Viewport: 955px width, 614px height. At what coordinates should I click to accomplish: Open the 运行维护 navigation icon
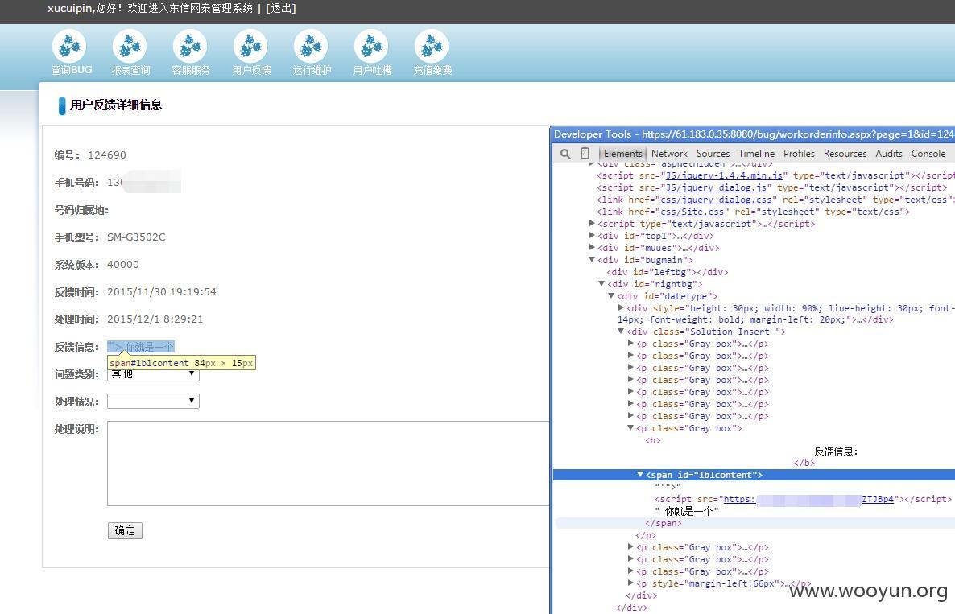click(311, 46)
